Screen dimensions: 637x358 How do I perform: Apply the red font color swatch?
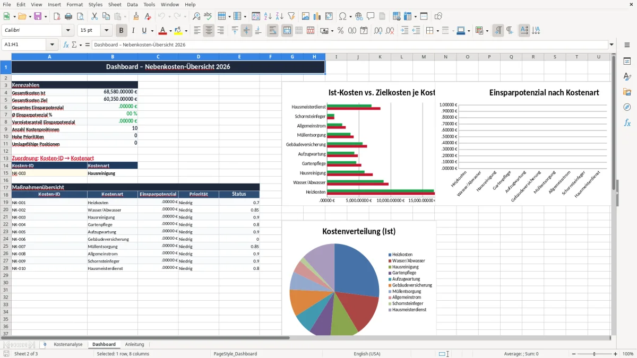163,31
